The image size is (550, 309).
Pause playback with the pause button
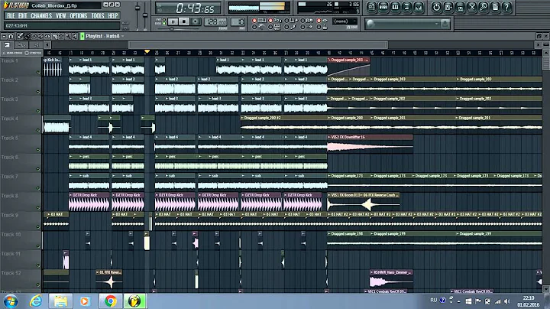tap(173, 21)
